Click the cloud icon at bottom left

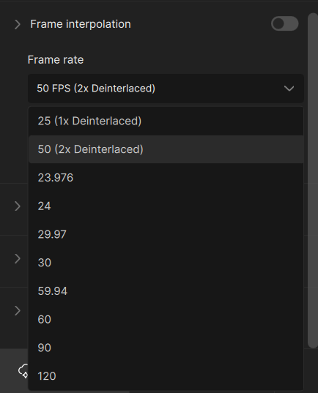(x=23, y=371)
